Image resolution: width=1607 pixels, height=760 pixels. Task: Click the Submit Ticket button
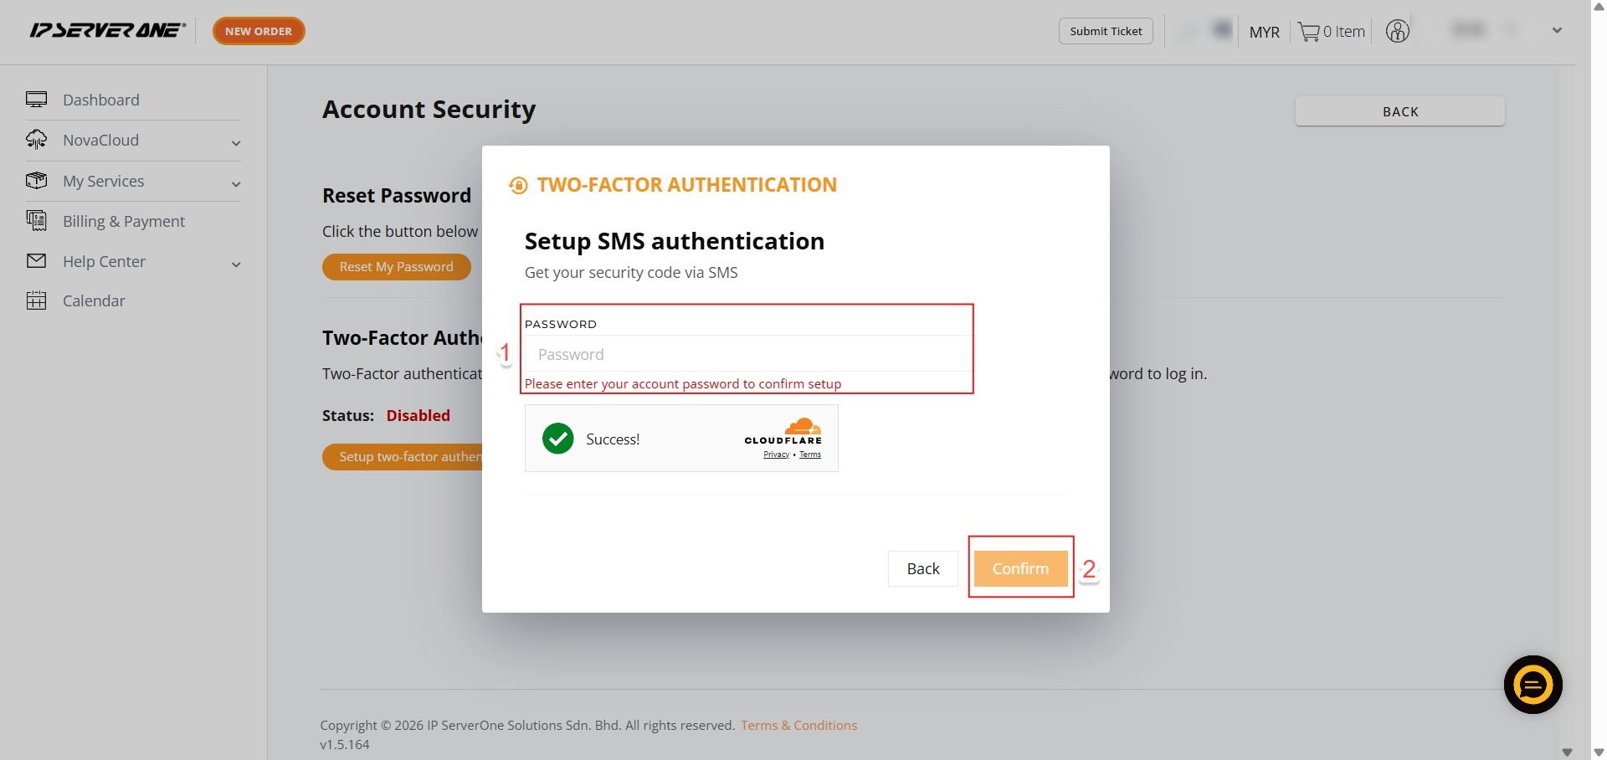1106,31
